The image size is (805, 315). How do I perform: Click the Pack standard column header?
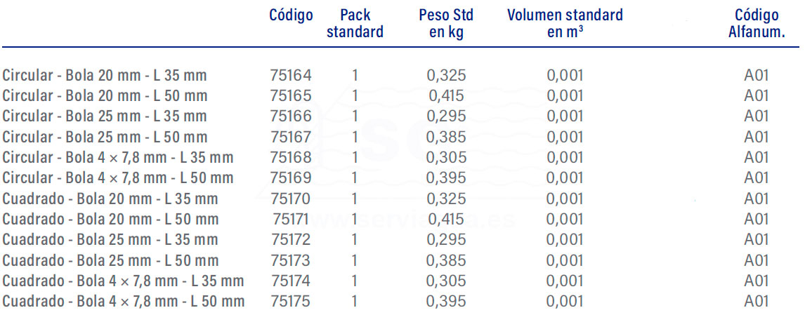(355, 24)
